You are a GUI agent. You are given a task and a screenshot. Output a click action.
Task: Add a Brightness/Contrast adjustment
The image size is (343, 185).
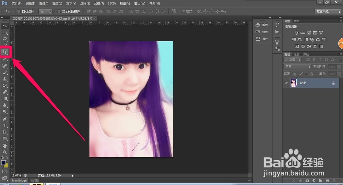click(x=296, y=33)
